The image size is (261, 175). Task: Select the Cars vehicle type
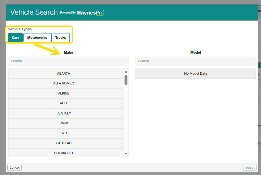tap(15, 37)
